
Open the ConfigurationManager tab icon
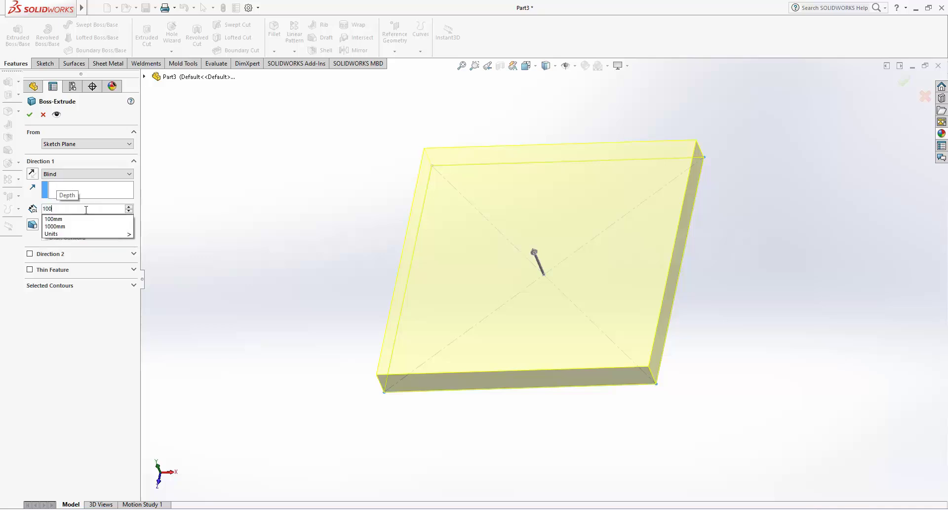(x=73, y=86)
